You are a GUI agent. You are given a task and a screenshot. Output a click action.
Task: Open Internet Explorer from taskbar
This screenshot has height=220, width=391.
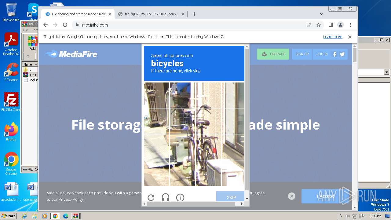(24, 216)
